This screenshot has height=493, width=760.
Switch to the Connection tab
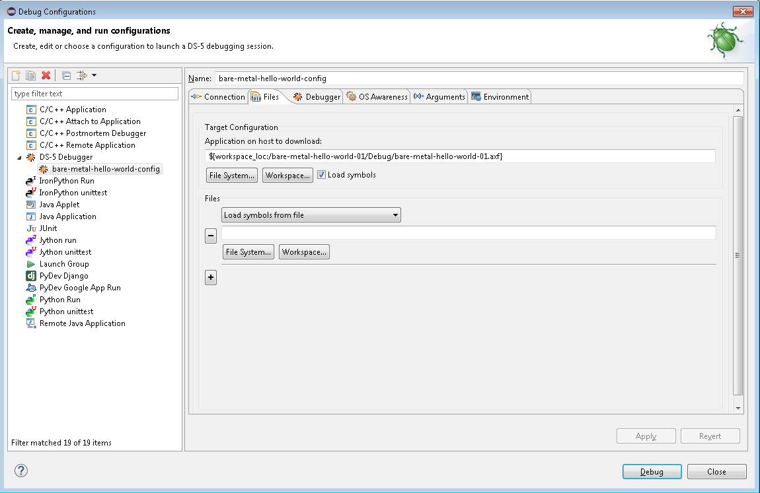pyautogui.click(x=218, y=97)
